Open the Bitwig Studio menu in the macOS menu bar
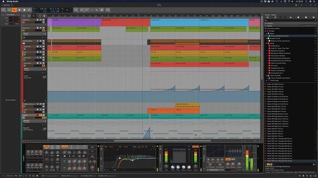 click(x=12, y=1)
